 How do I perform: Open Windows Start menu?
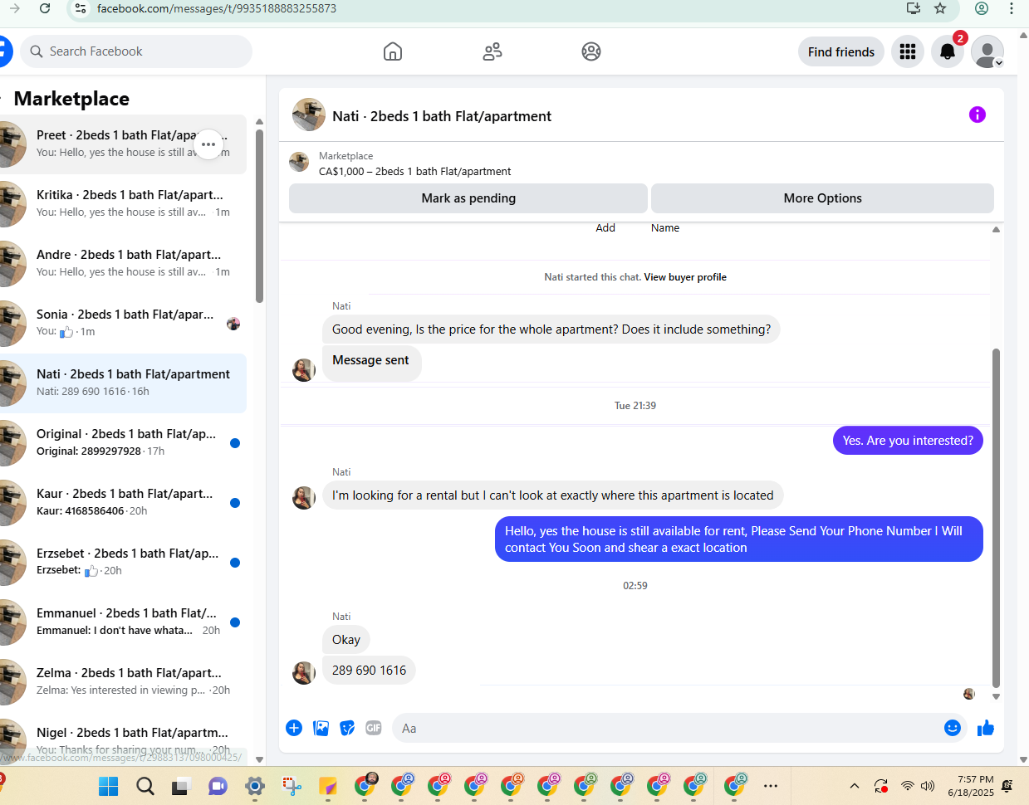click(x=109, y=786)
